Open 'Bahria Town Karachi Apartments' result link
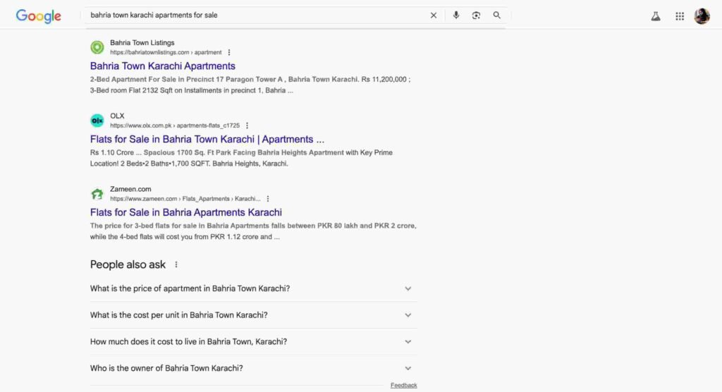 pyautogui.click(x=163, y=66)
